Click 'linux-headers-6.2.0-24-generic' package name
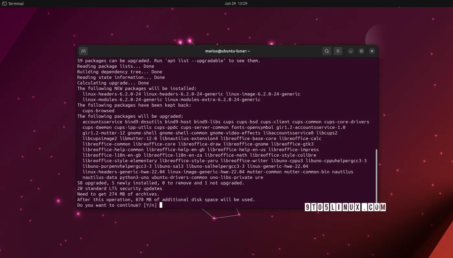 (x=183, y=94)
